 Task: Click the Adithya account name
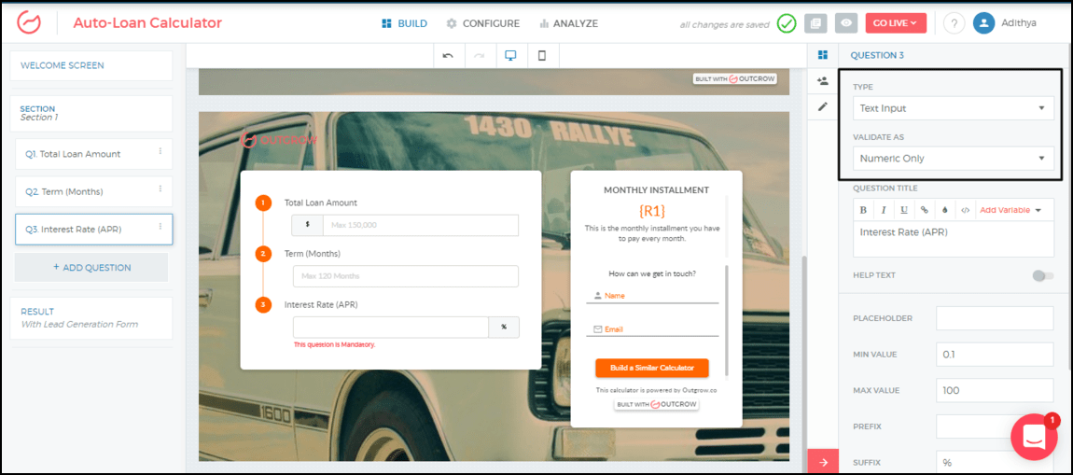pyautogui.click(x=1018, y=23)
